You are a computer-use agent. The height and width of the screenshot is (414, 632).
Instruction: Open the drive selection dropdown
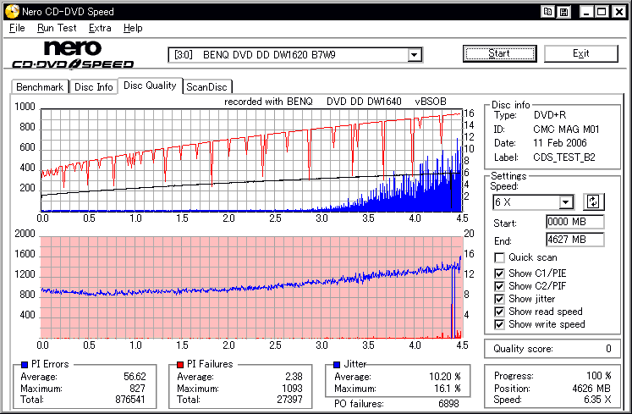pos(415,55)
